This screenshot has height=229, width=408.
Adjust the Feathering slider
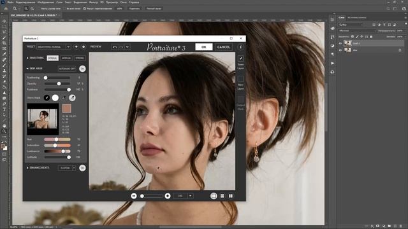click(x=57, y=78)
